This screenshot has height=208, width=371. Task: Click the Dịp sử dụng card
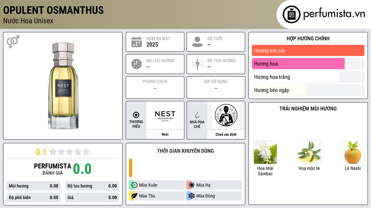tap(216, 87)
